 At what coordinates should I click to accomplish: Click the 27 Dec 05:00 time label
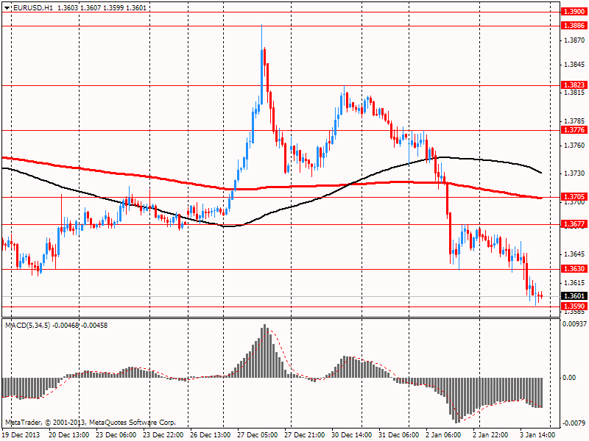[258, 435]
